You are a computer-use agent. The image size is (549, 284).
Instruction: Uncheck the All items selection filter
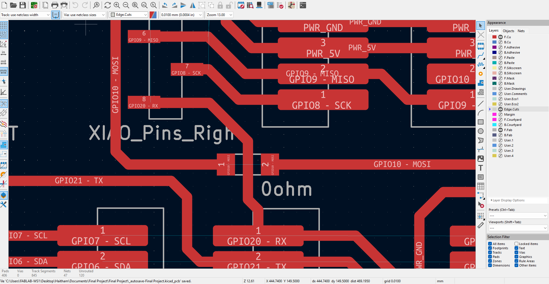point(490,244)
